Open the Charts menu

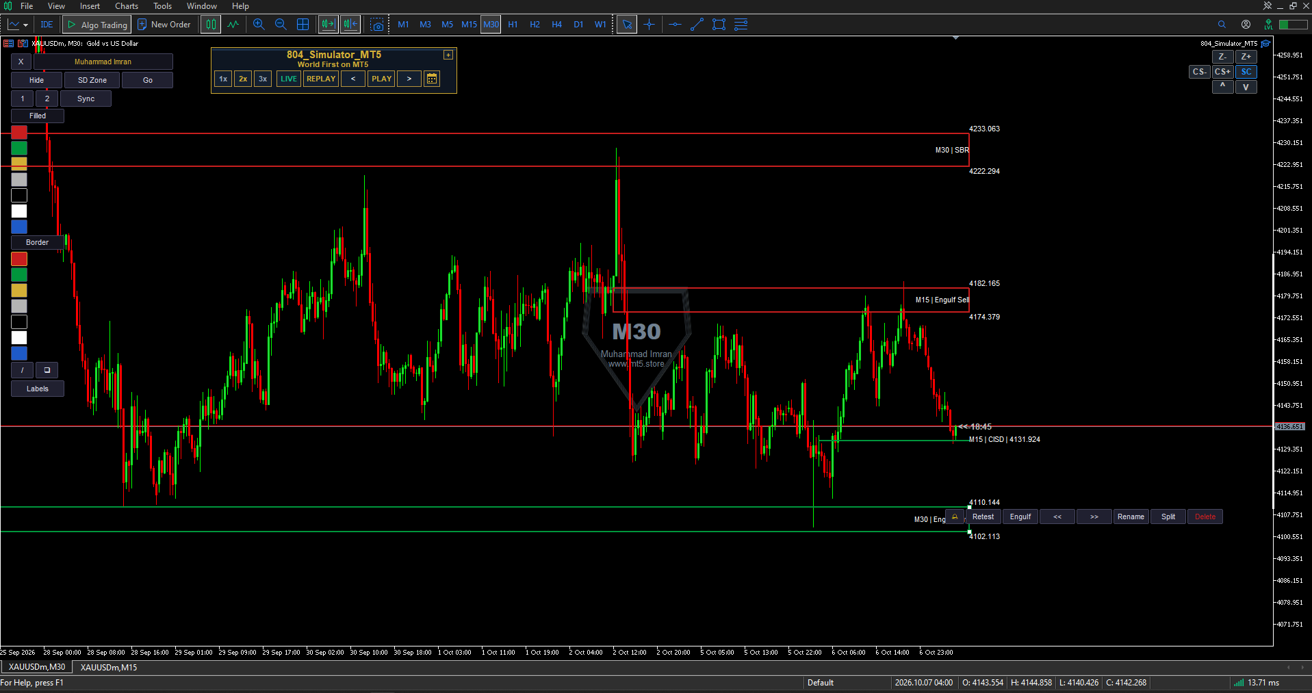point(127,6)
